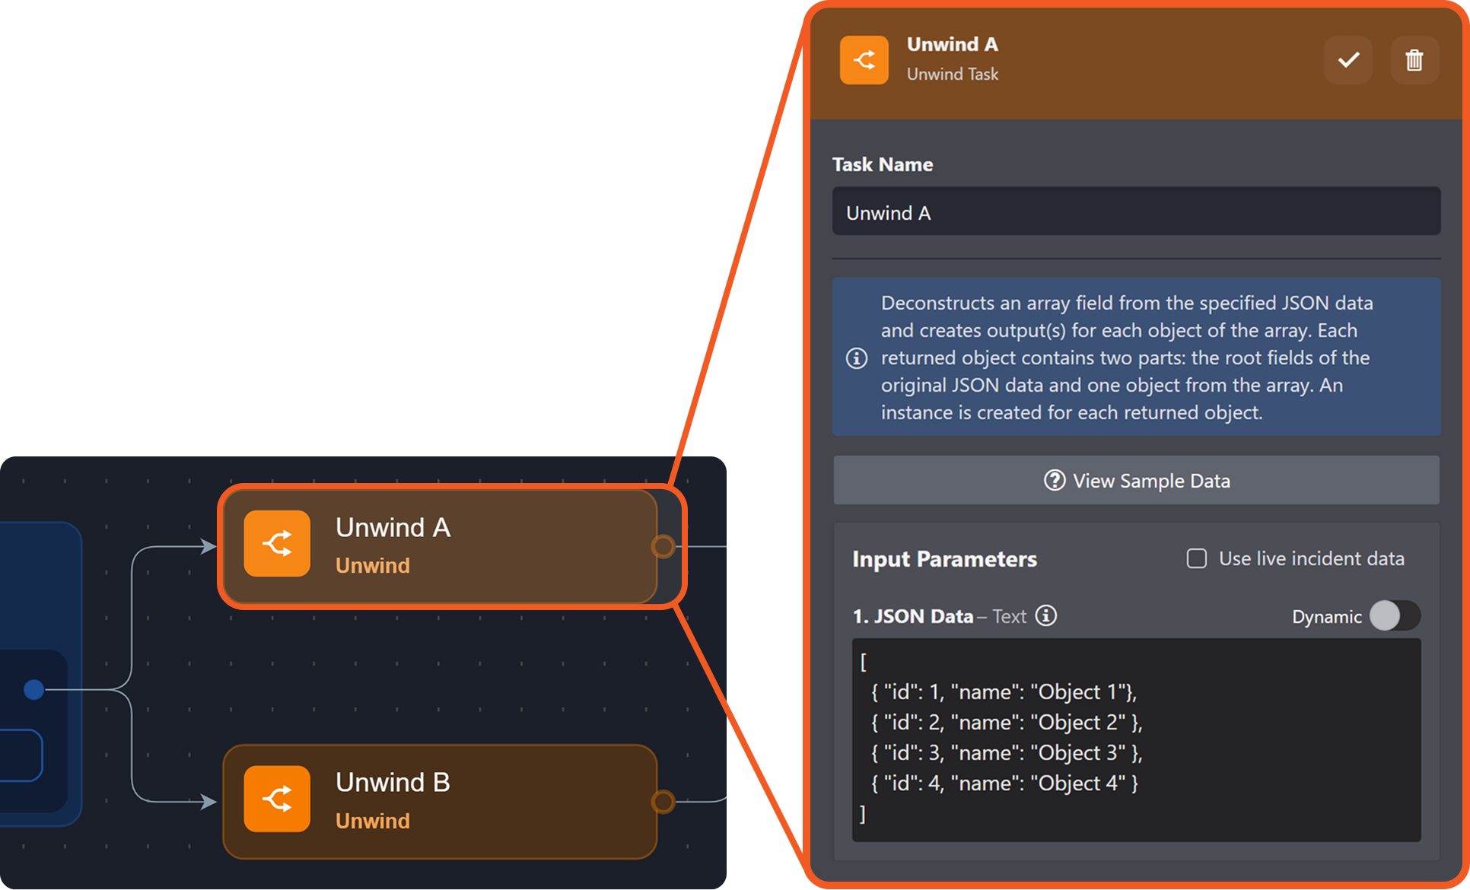This screenshot has width=1470, height=890.
Task: Click the trash delete icon
Action: pyautogui.click(x=1414, y=60)
